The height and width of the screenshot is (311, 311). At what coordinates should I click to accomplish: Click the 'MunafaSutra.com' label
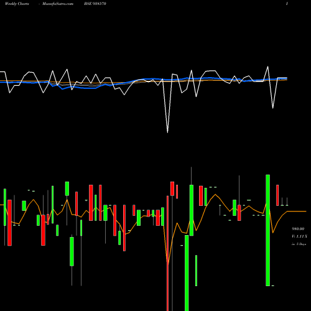(x=58, y=4)
